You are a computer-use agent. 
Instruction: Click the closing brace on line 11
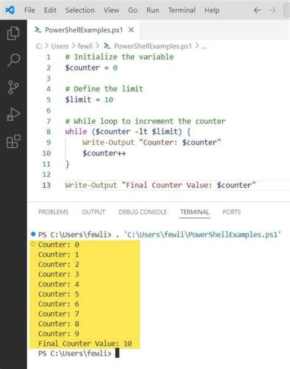[68, 164]
